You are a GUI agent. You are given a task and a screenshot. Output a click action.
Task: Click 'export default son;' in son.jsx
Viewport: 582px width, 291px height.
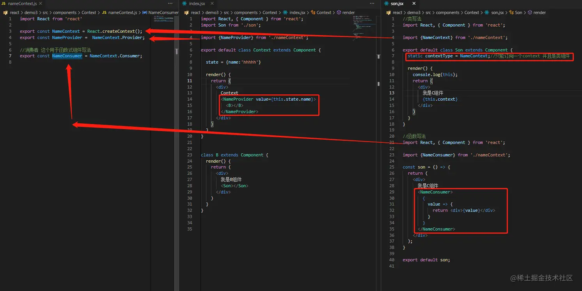[x=426, y=260]
